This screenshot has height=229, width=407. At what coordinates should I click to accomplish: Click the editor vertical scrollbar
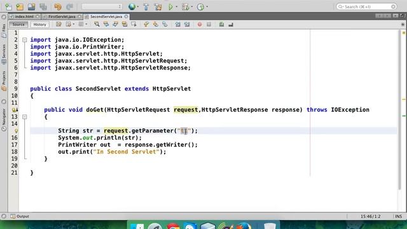[400, 110]
